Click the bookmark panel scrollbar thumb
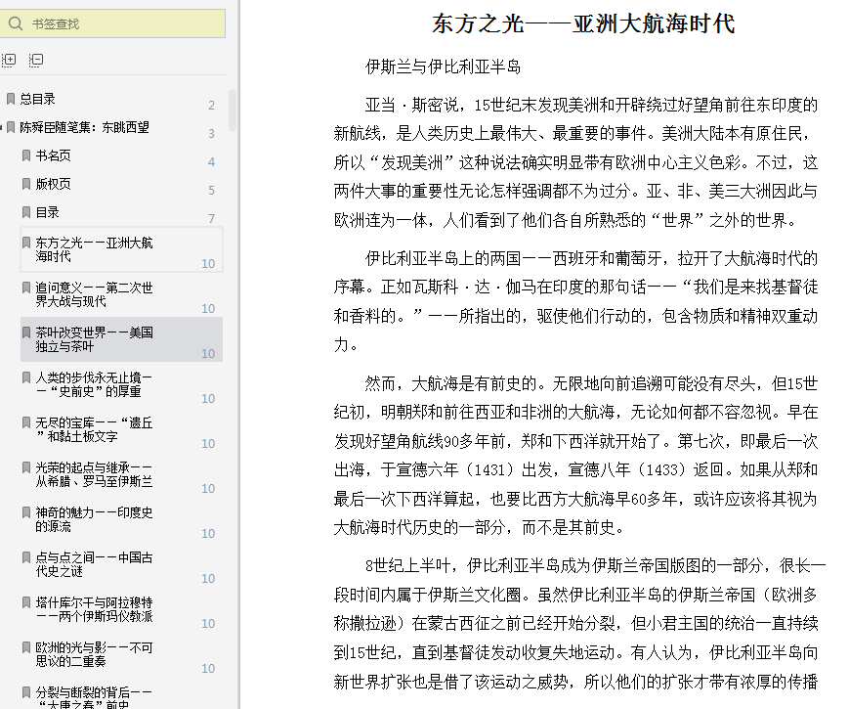849x709 pixels. click(233, 111)
